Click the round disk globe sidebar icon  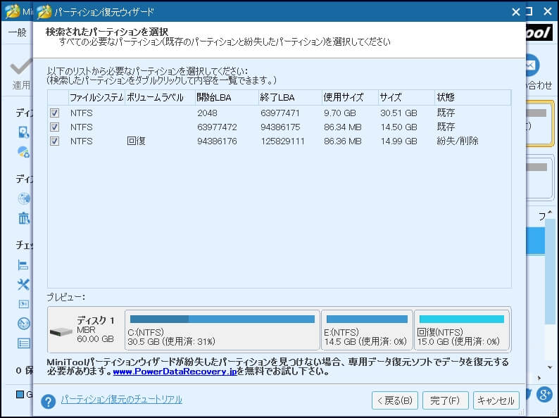click(x=24, y=198)
